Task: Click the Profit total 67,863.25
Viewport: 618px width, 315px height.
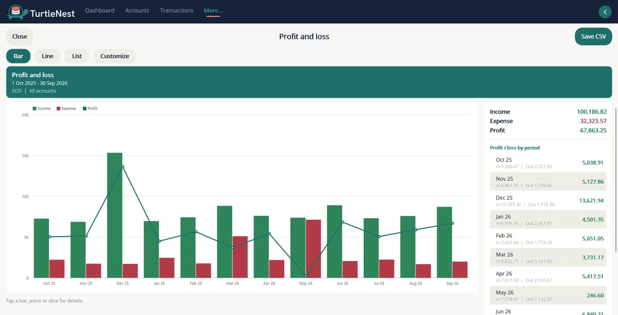Action: point(593,131)
